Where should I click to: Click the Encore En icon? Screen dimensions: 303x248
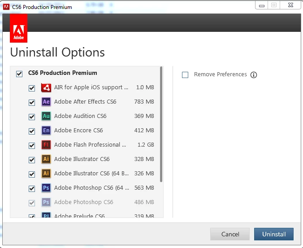coord(46,131)
